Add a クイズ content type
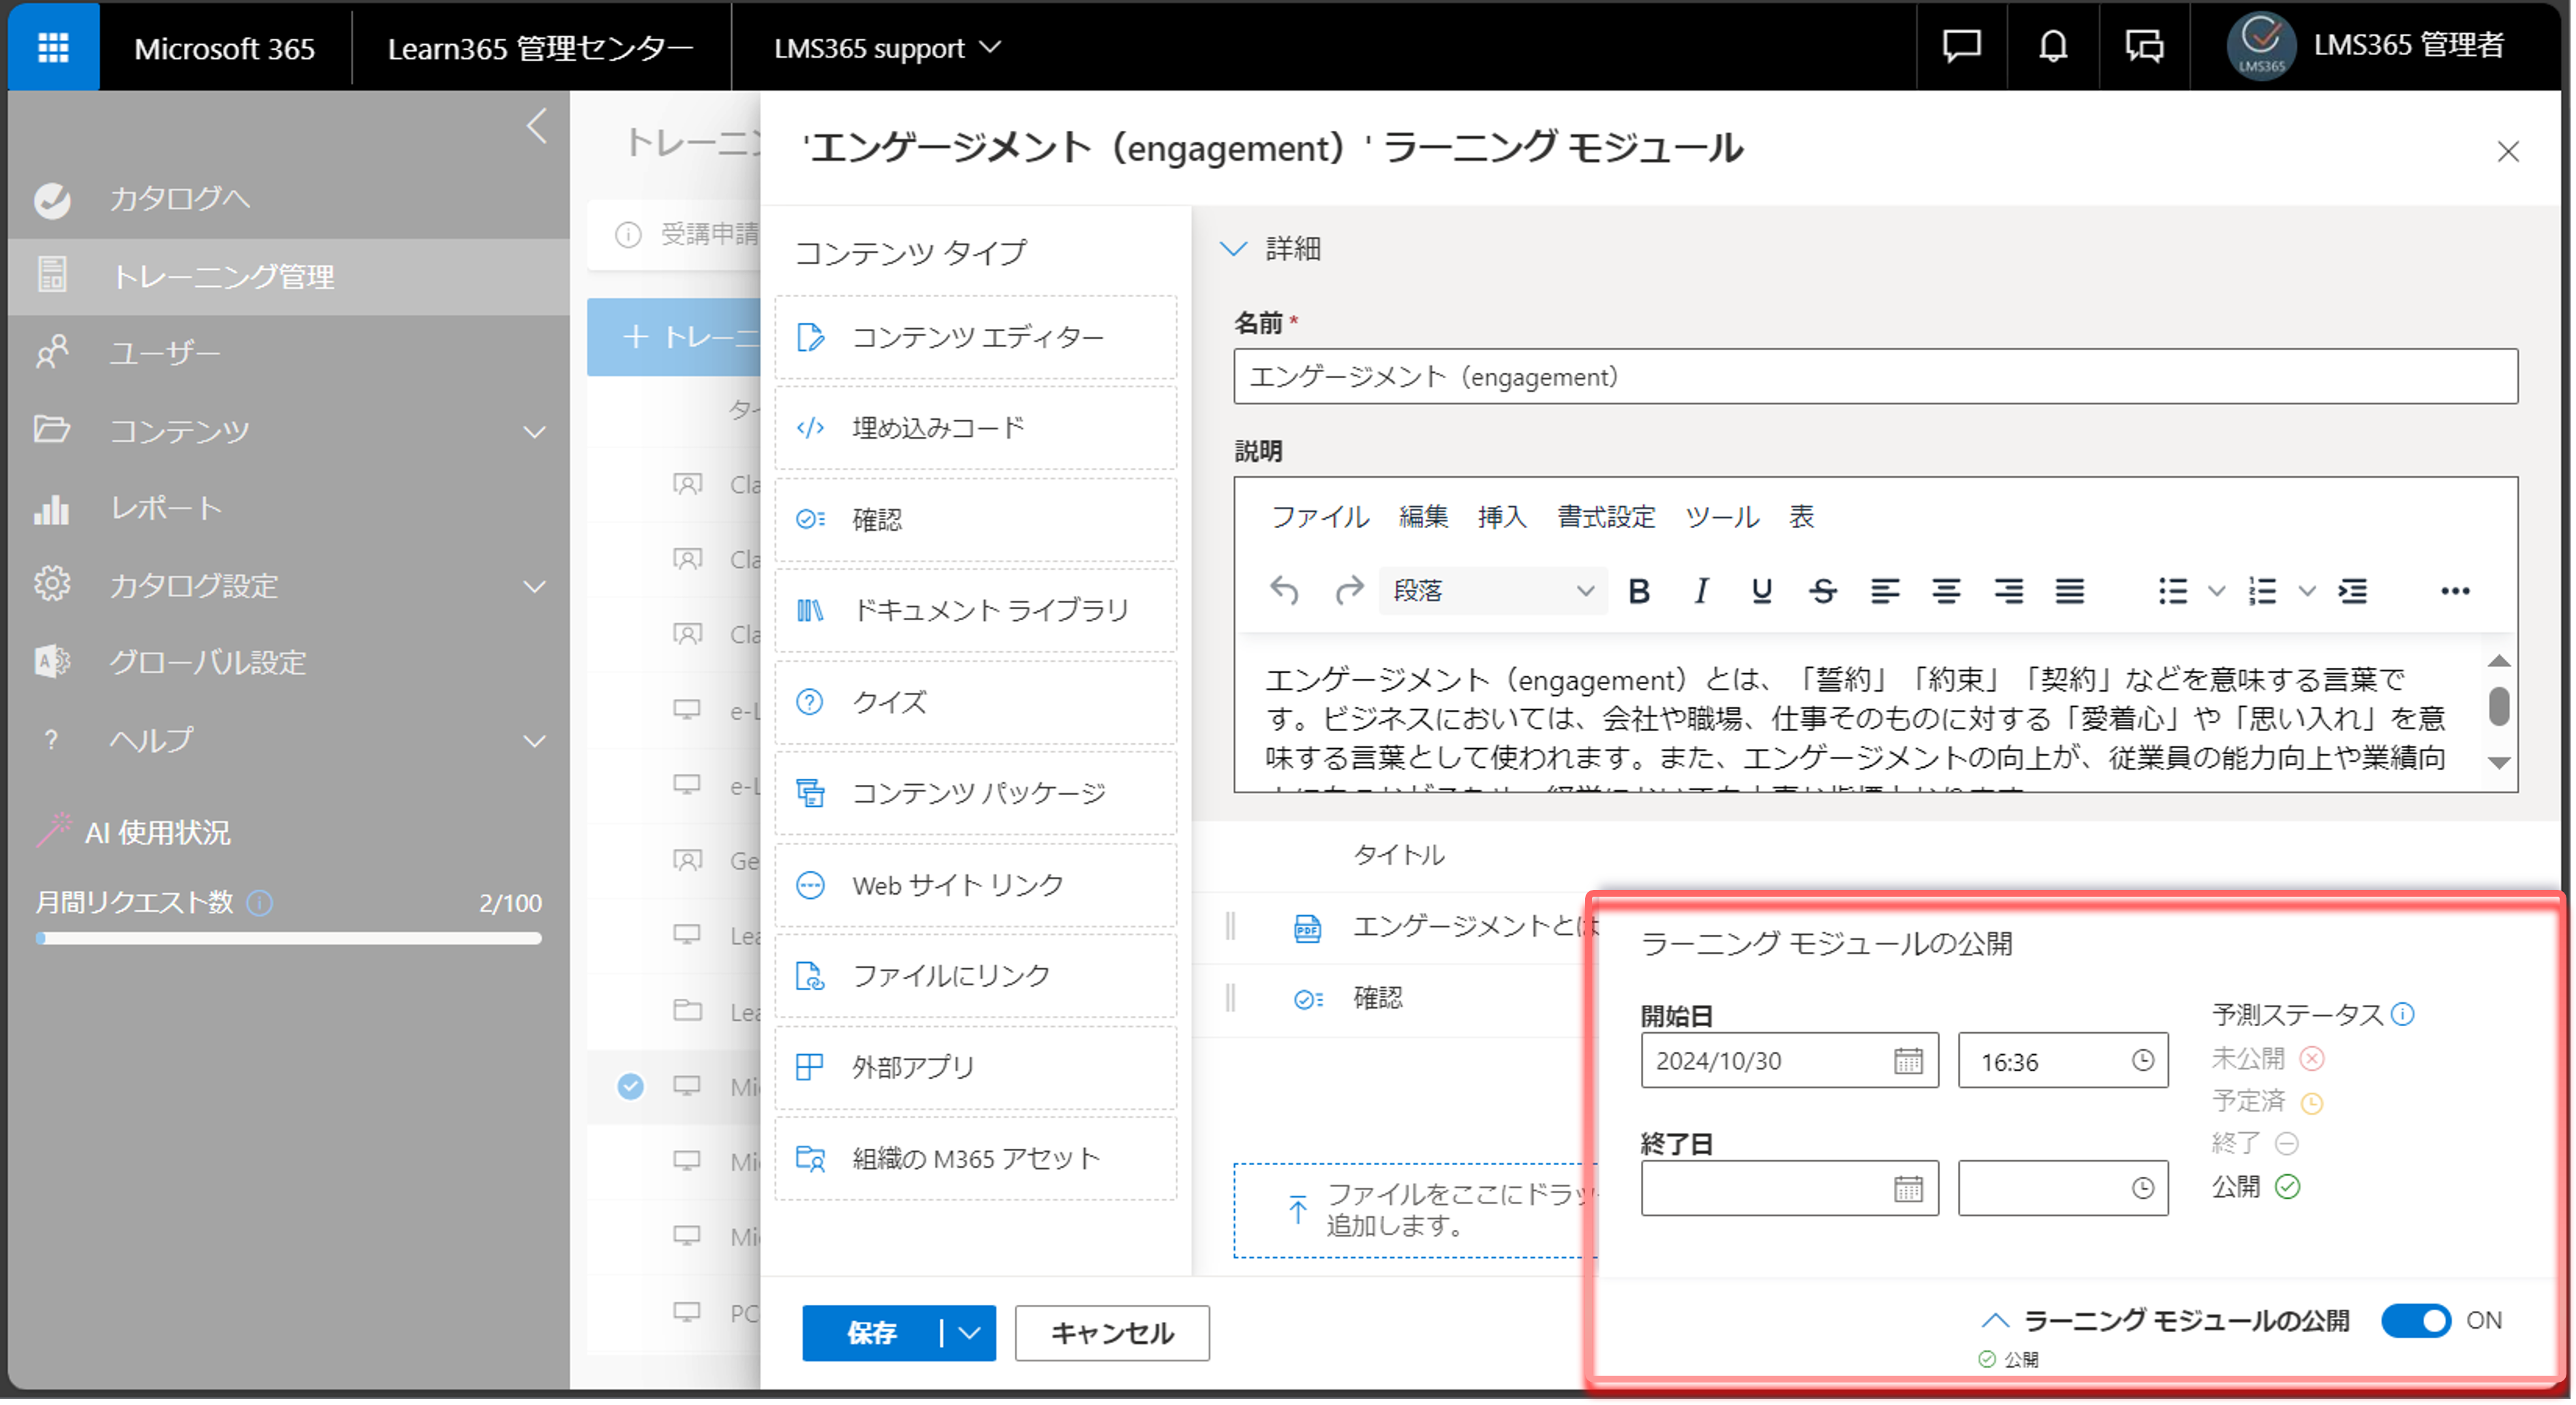 pos(976,702)
